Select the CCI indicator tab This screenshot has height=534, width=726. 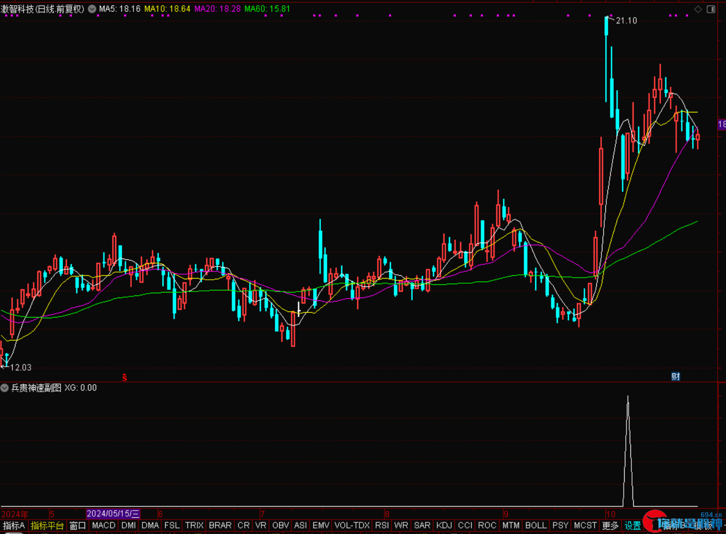(x=465, y=525)
